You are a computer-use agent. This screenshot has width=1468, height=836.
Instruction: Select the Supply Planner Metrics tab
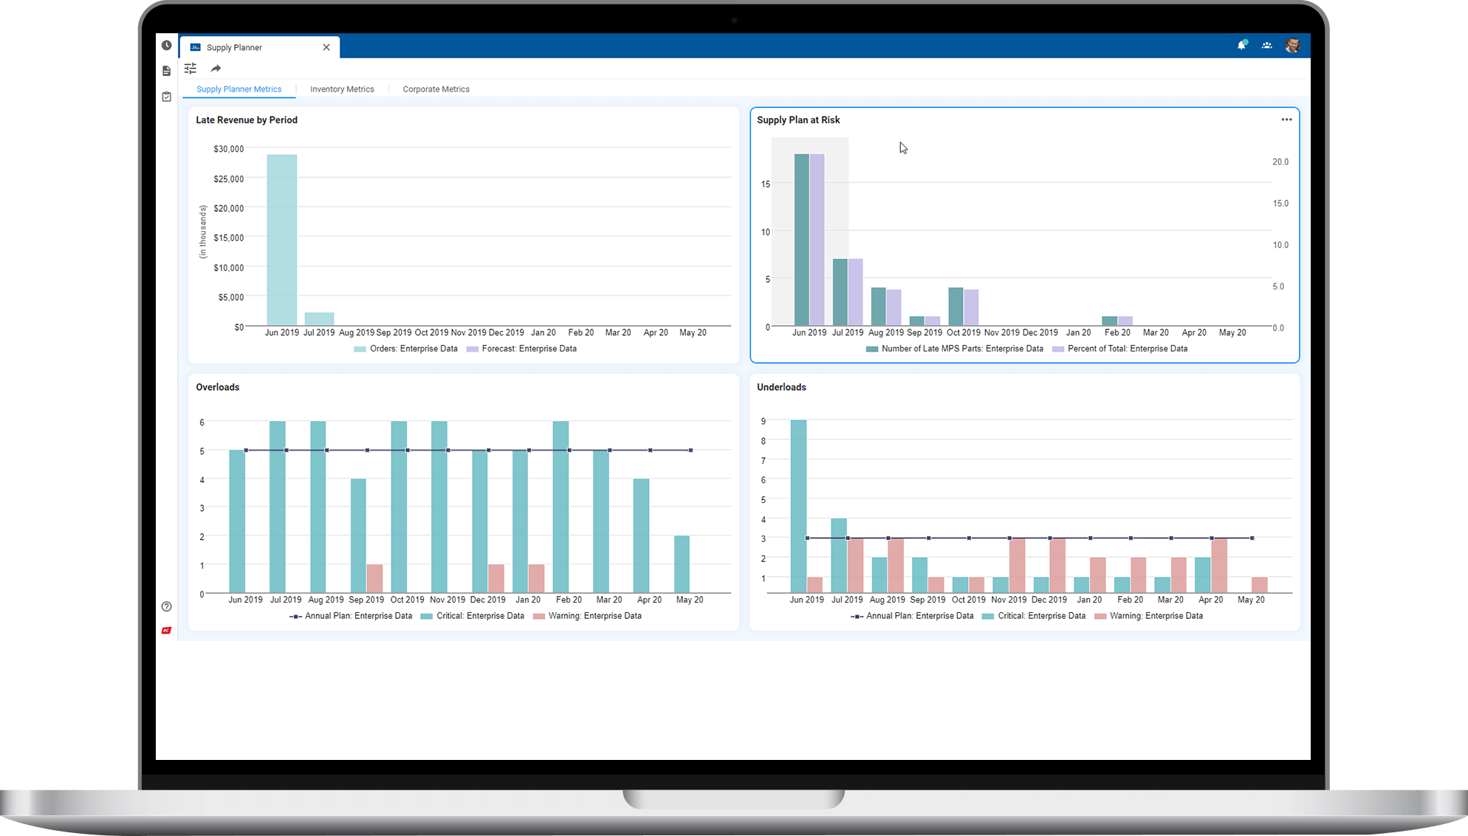tap(239, 89)
